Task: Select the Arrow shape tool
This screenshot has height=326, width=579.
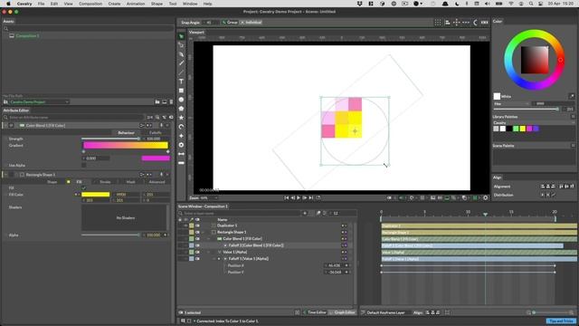Action: [x=181, y=154]
